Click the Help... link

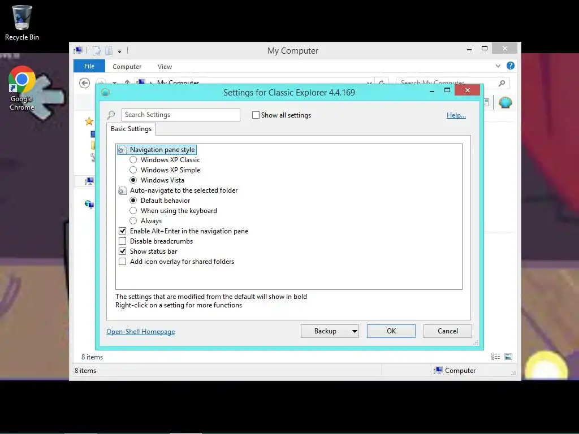(x=456, y=115)
